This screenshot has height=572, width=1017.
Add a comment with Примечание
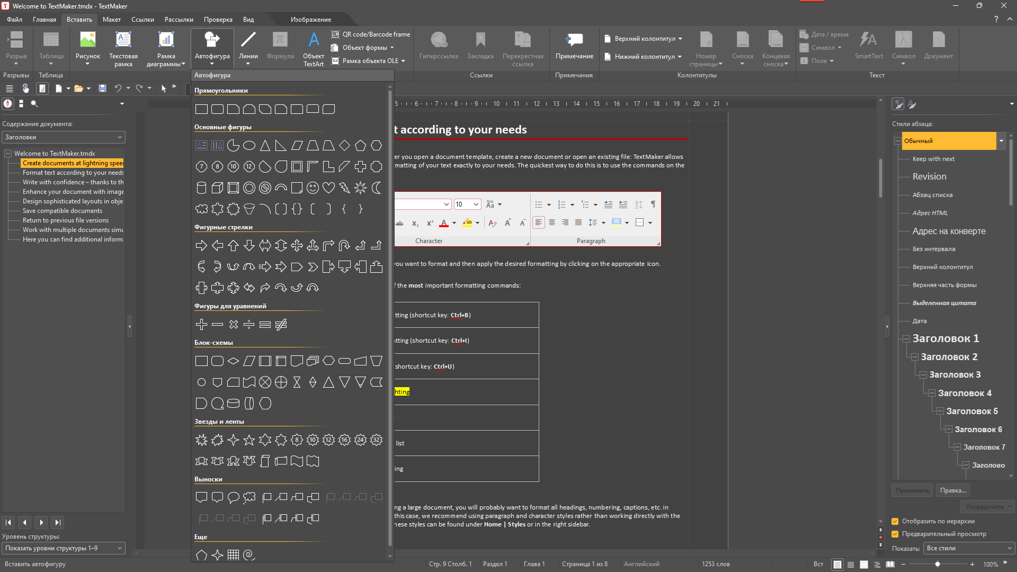tap(574, 46)
